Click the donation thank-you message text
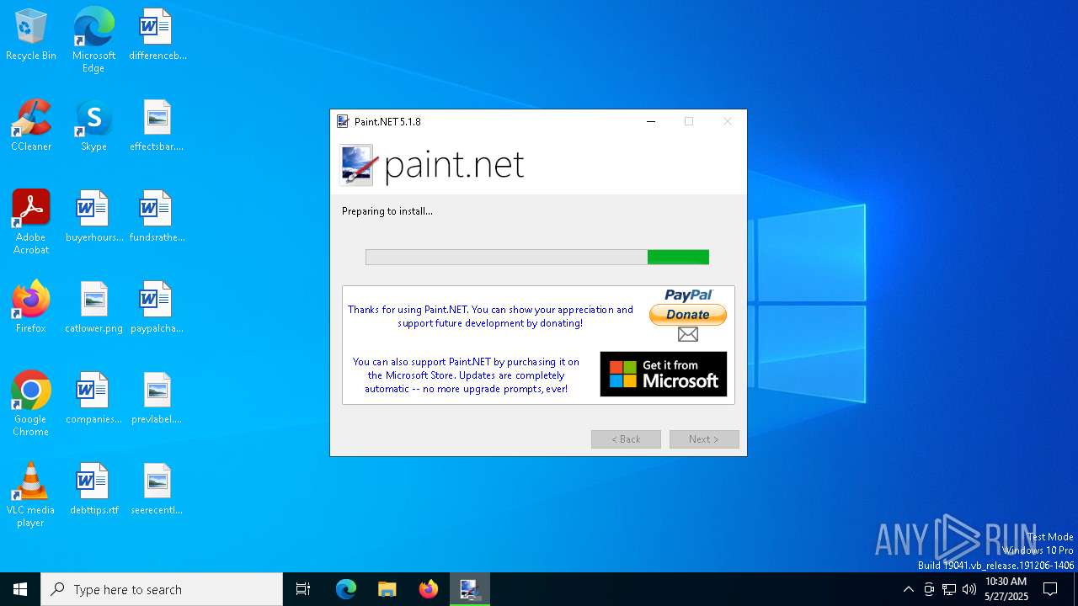 [490, 316]
